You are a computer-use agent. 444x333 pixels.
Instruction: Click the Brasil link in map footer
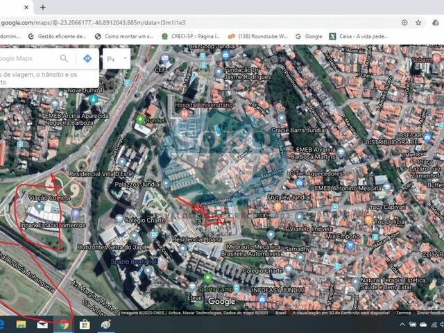tap(281, 313)
